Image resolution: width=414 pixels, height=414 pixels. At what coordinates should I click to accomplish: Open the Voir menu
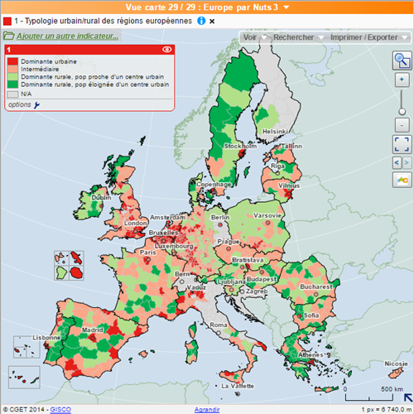point(254,37)
